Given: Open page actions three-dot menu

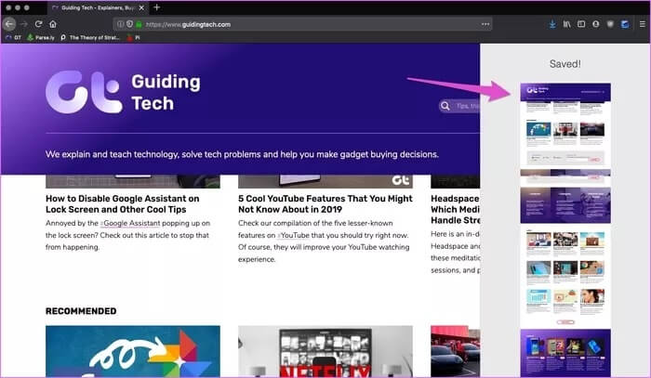Looking at the screenshot, I should pyautogui.click(x=485, y=24).
